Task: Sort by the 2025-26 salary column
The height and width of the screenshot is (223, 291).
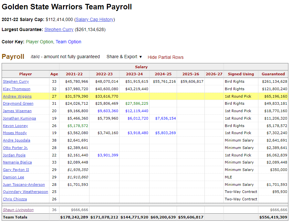Action: (191, 74)
